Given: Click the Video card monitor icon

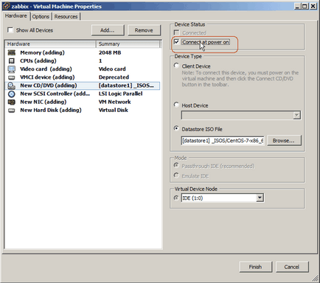Looking at the screenshot, I should pos(12,69).
